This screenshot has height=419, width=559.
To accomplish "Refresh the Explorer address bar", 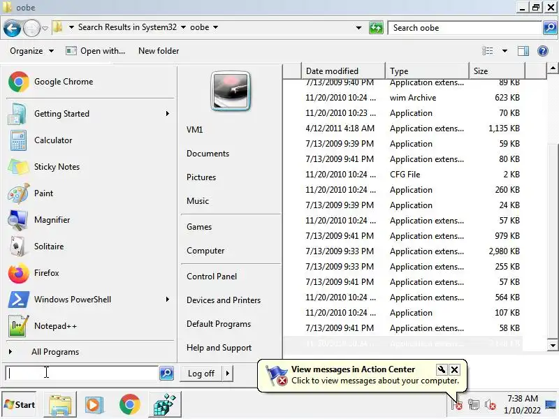I will point(376,27).
